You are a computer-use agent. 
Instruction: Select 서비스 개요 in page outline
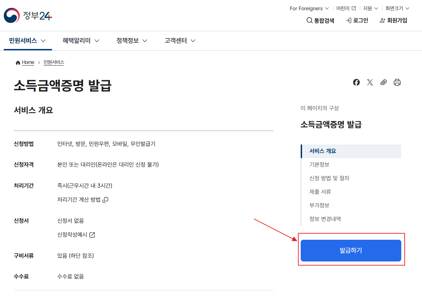coord(351,151)
